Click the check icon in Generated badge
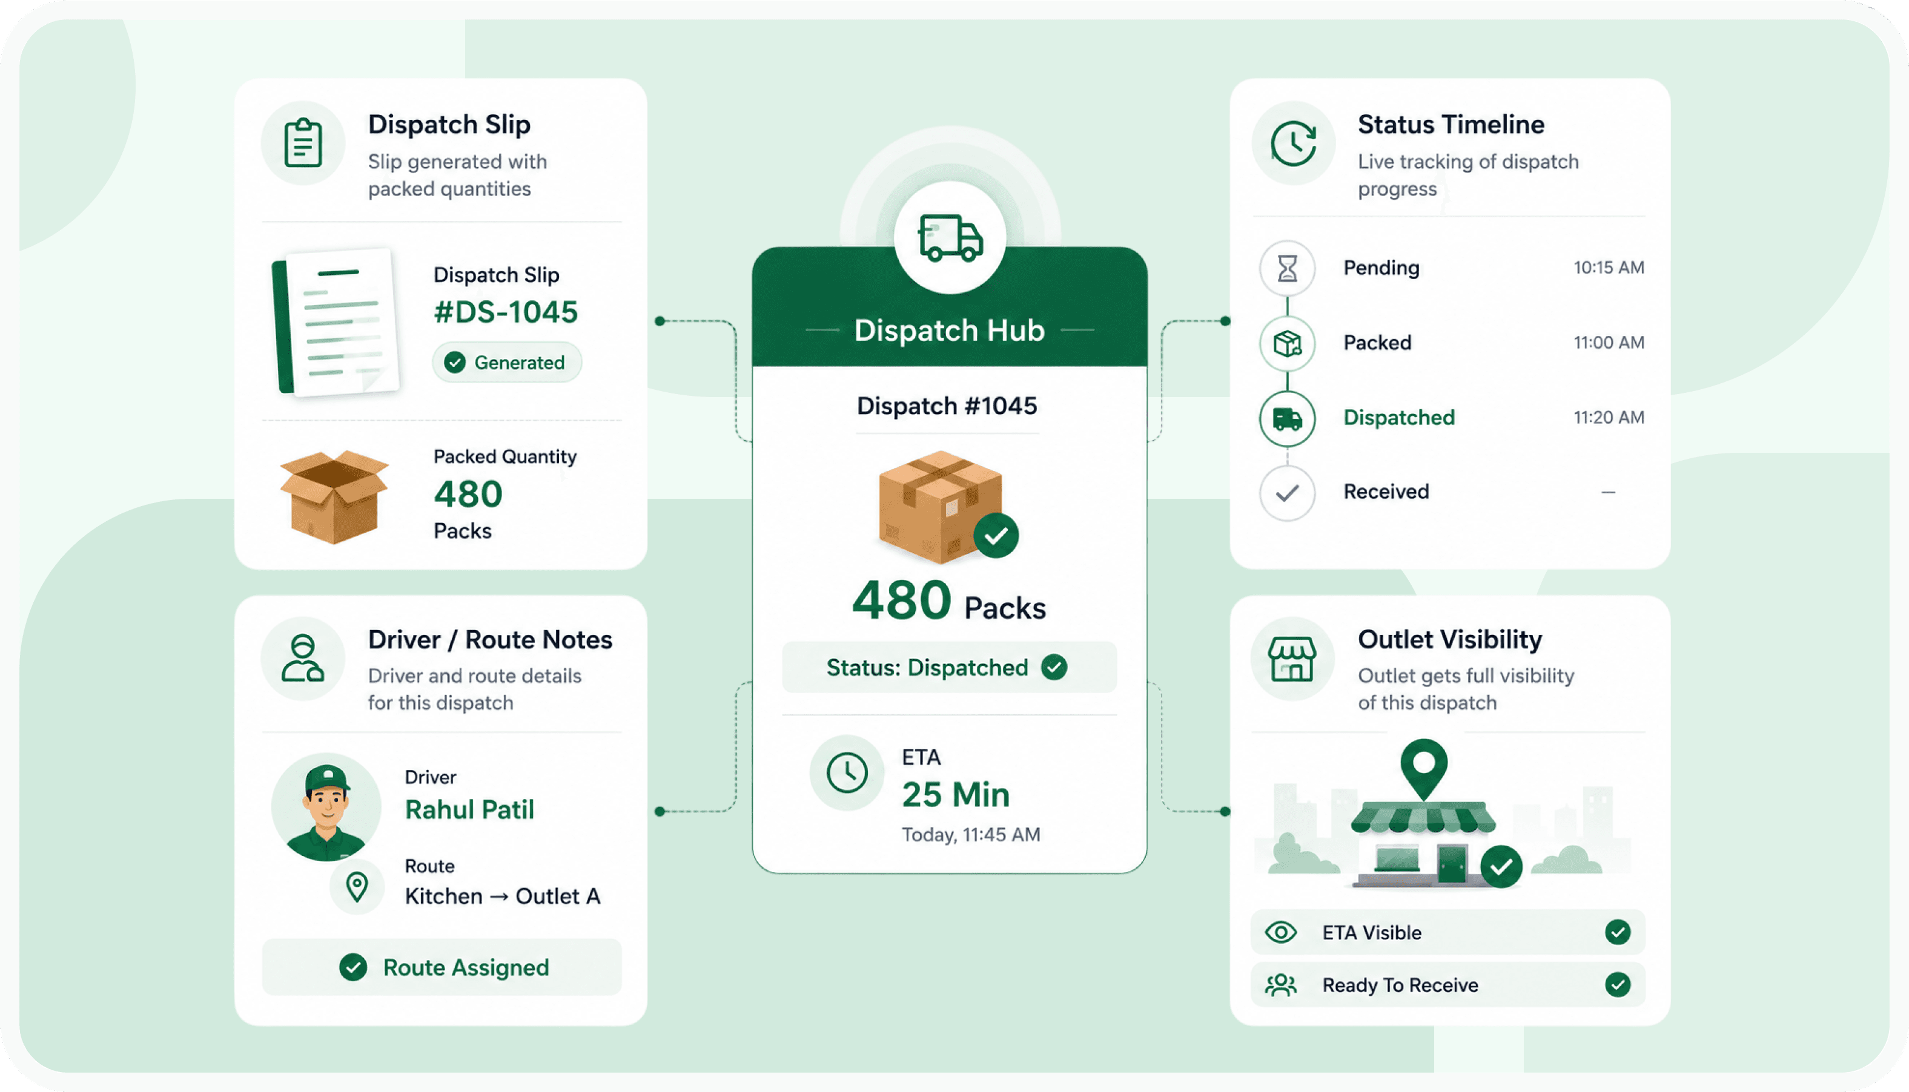Image resolution: width=1909 pixels, height=1092 pixels. click(455, 362)
